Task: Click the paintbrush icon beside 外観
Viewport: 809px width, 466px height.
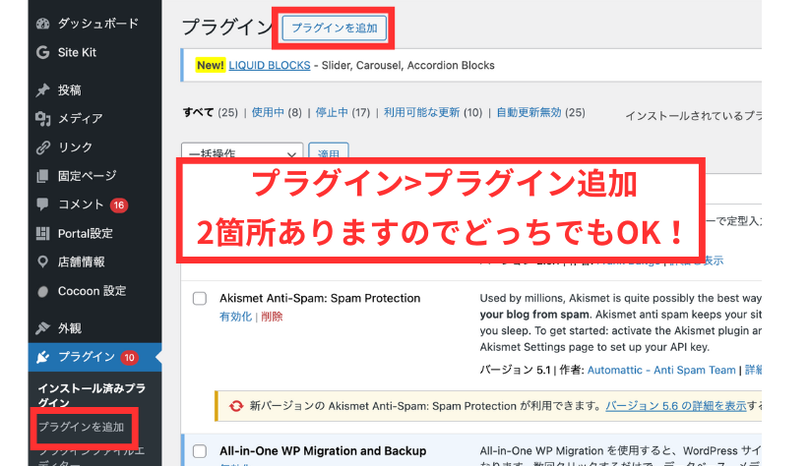Action: click(43, 327)
